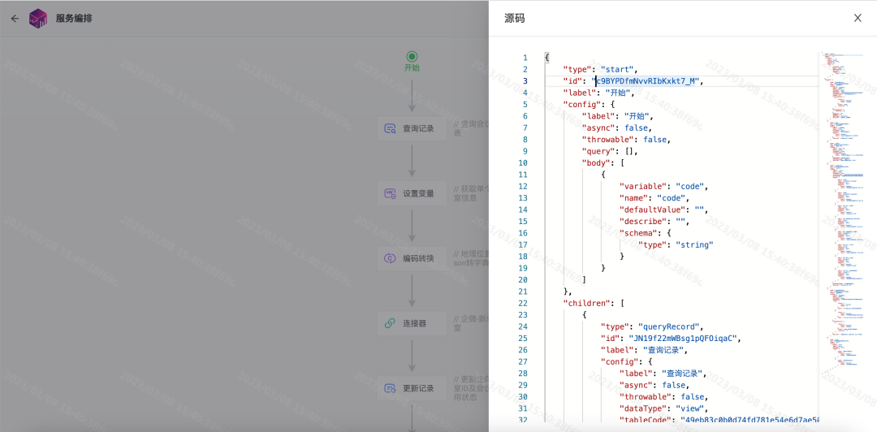
Task: Click the 开始 label under the start node
Action: pos(413,67)
